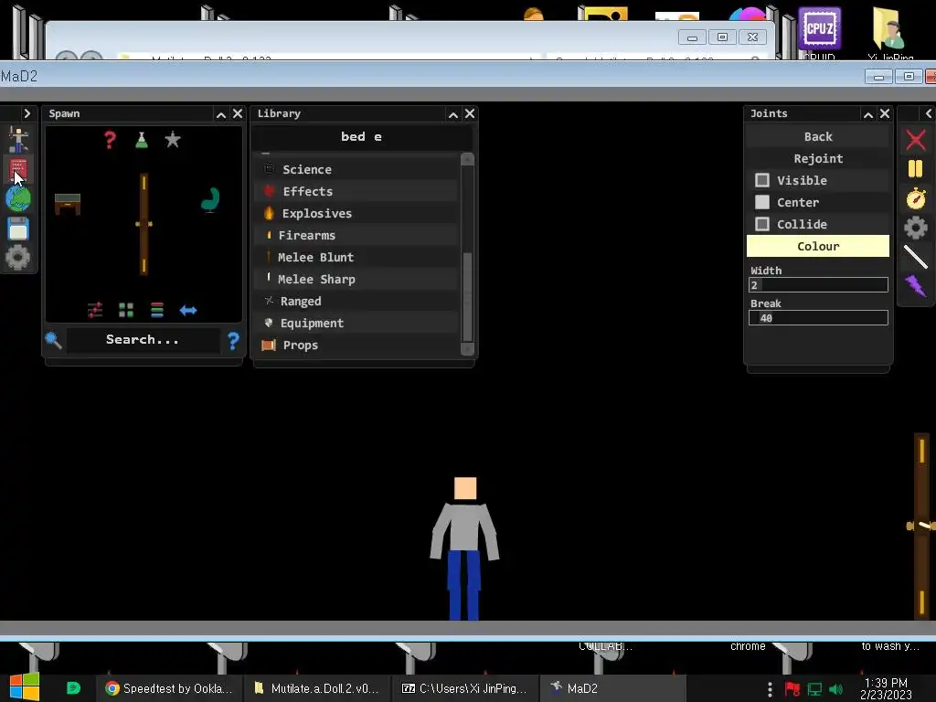
Task: Click the stopwatch slow-motion icon
Action: (916, 198)
